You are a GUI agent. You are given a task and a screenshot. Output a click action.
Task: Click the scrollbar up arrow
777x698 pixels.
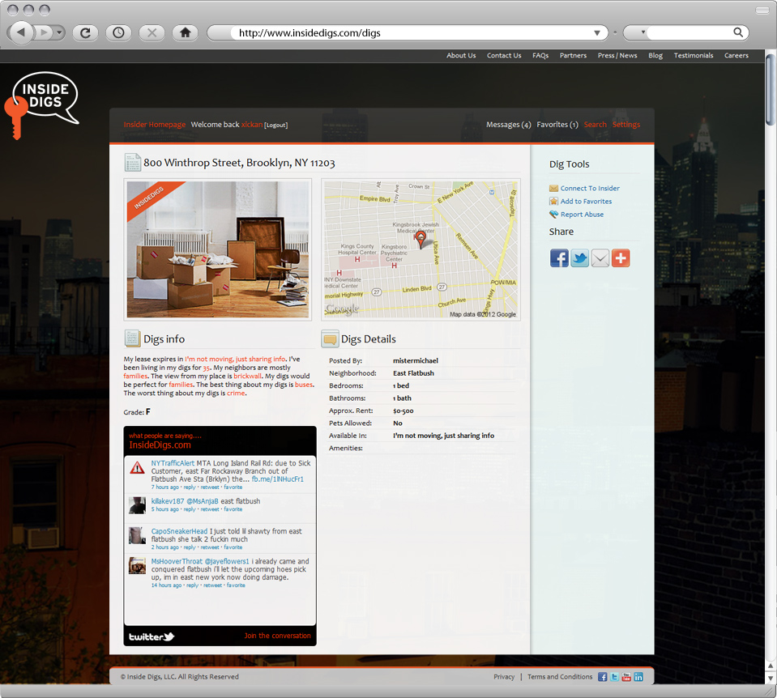click(770, 666)
